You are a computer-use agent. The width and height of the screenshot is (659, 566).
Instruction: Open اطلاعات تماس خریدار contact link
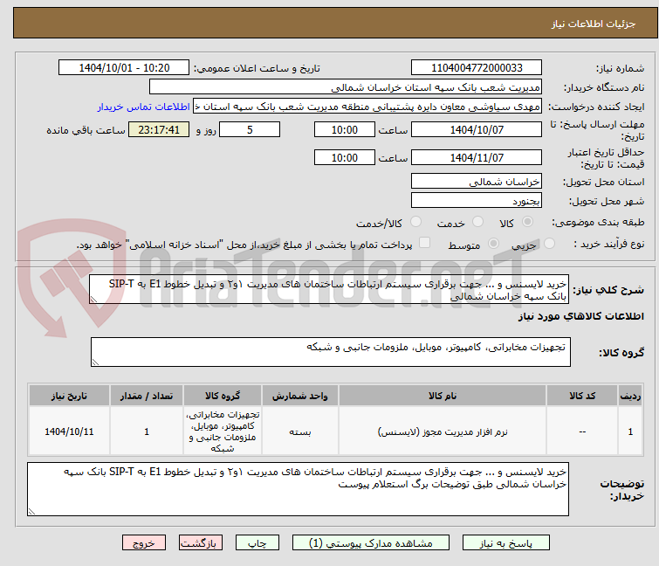tap(144, 107)
